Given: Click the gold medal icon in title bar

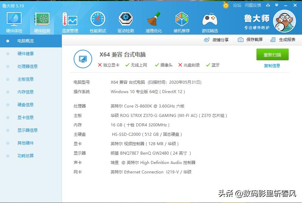Looking at the screenshot, I should click(x=225, y=5).
